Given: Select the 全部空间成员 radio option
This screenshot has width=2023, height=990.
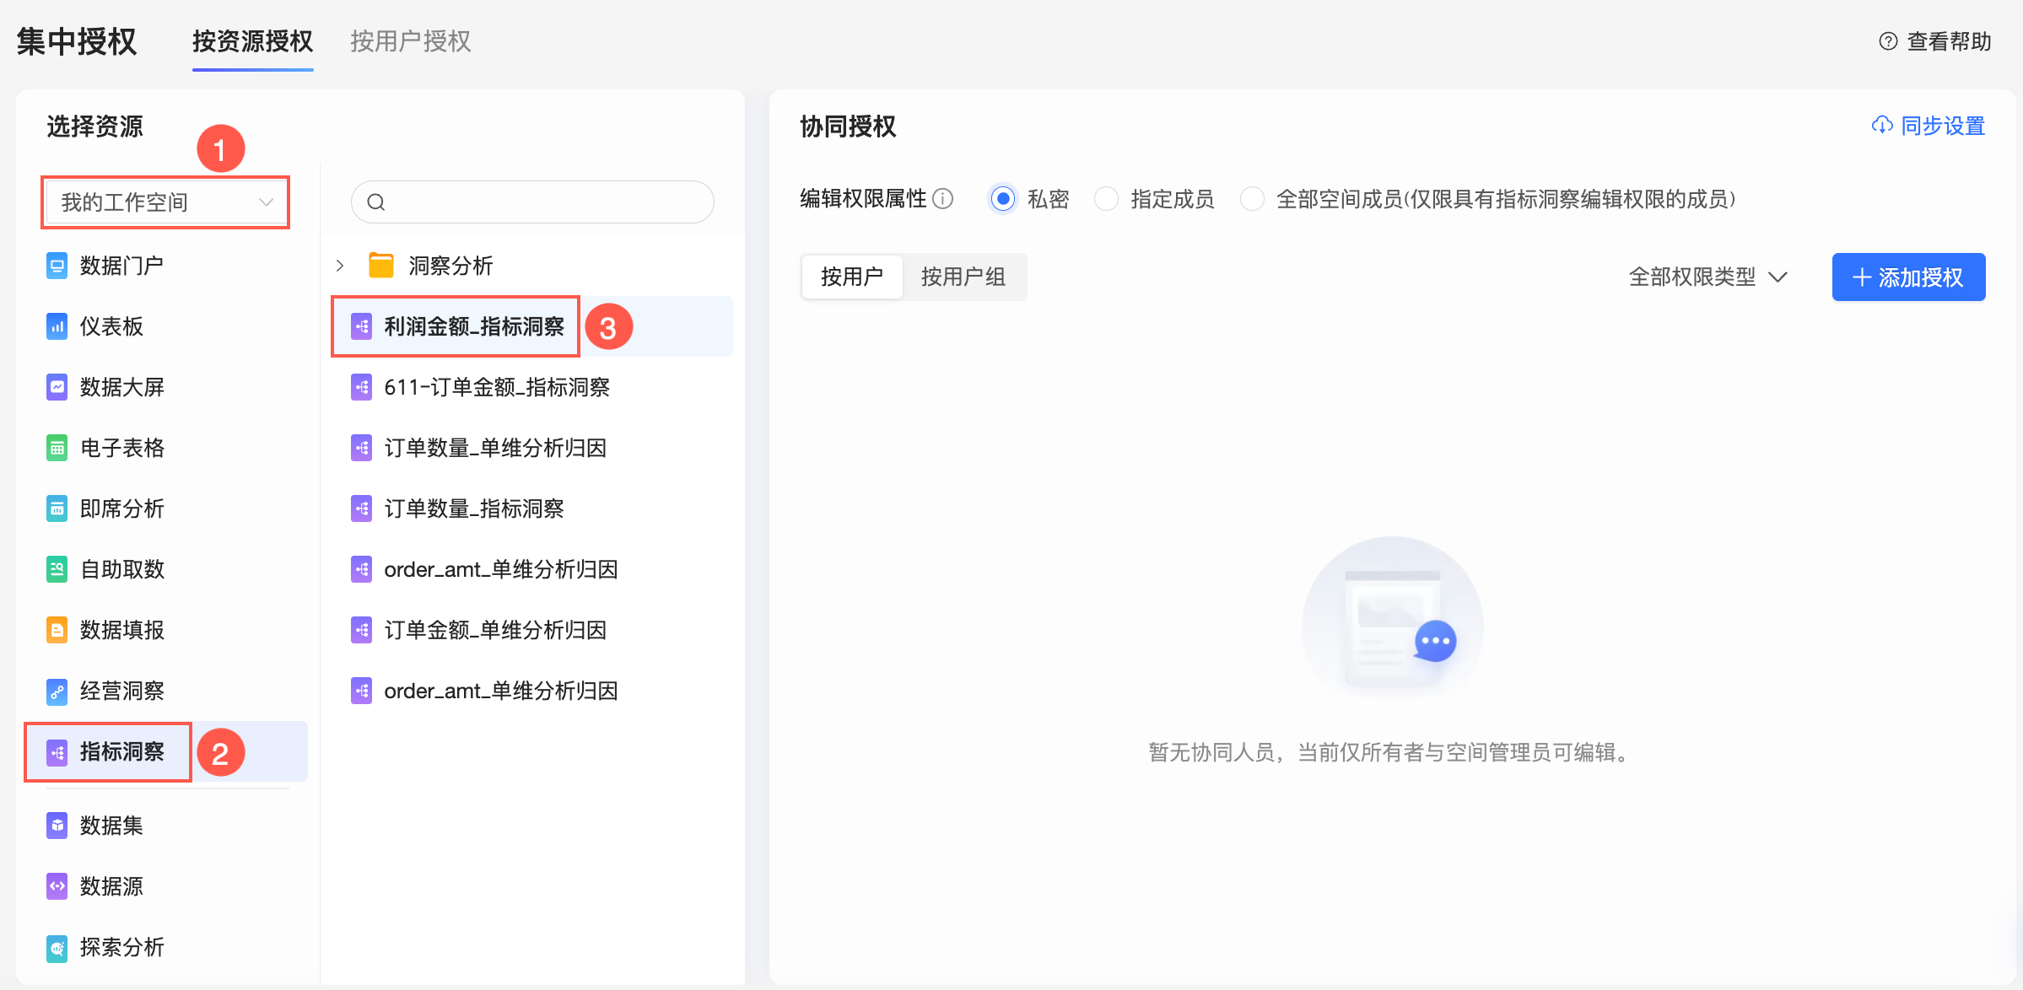Looking at the screenshot, I should click(1252, 199).
